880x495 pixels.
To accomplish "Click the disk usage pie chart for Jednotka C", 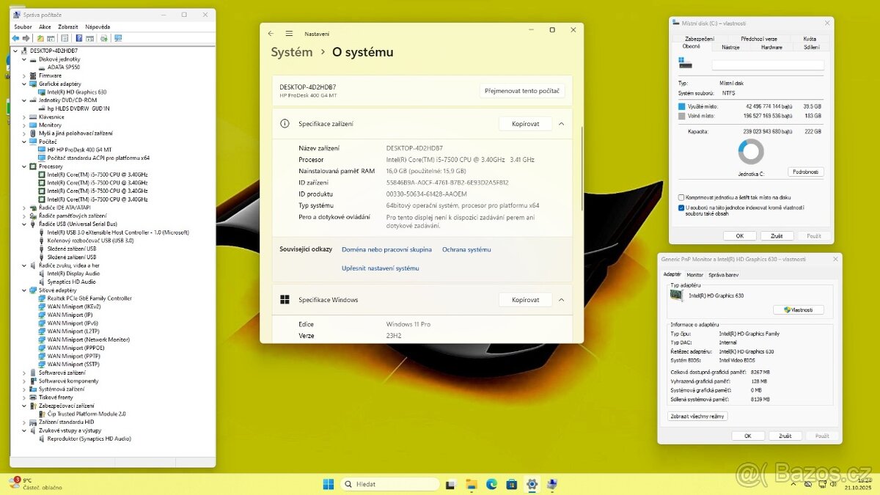I will [x=751, y=152].
